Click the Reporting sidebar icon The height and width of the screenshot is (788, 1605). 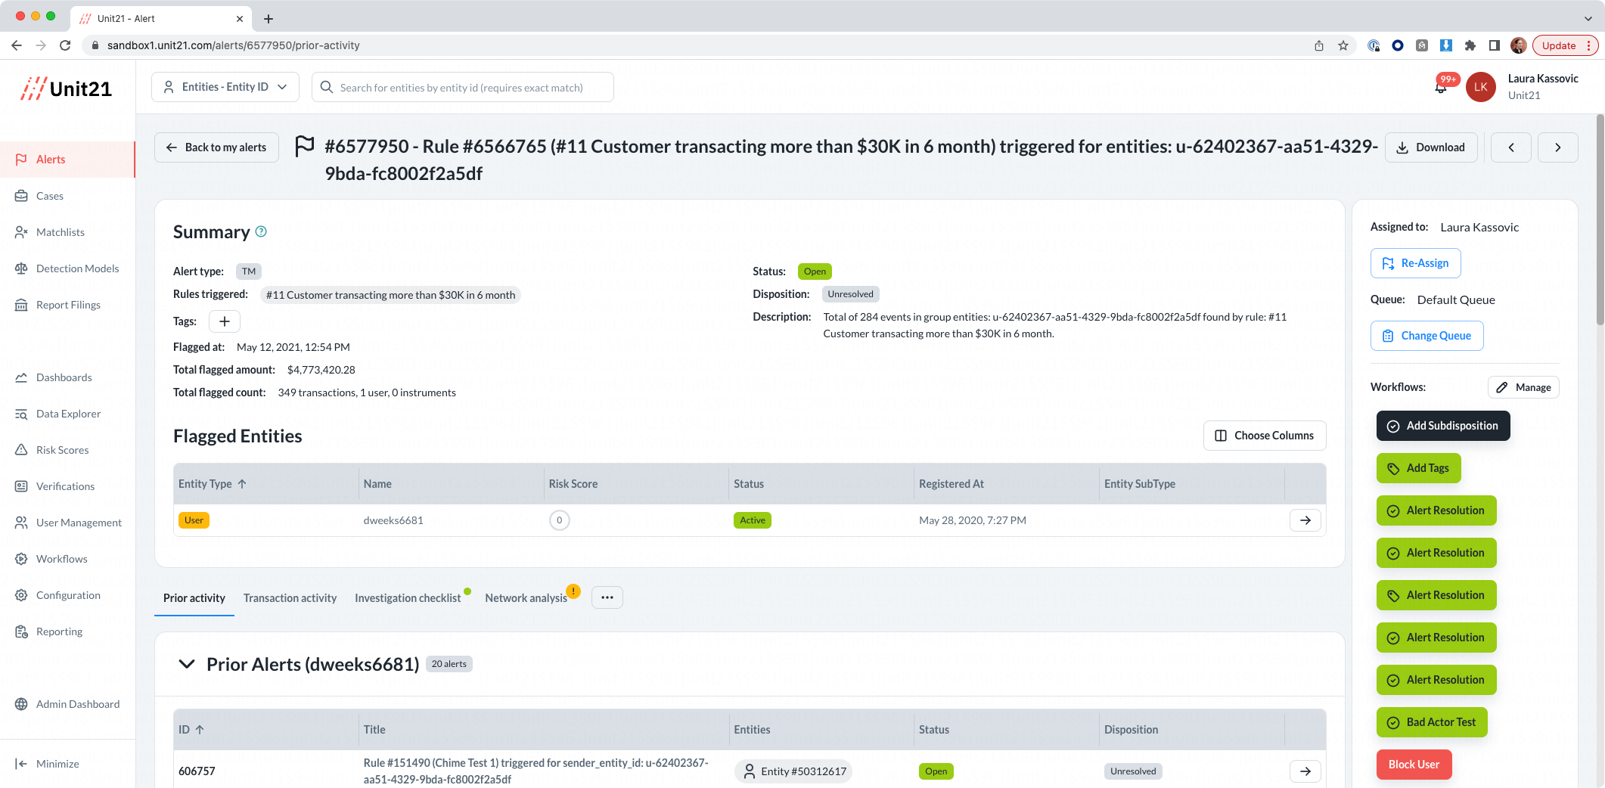[21, 631]
